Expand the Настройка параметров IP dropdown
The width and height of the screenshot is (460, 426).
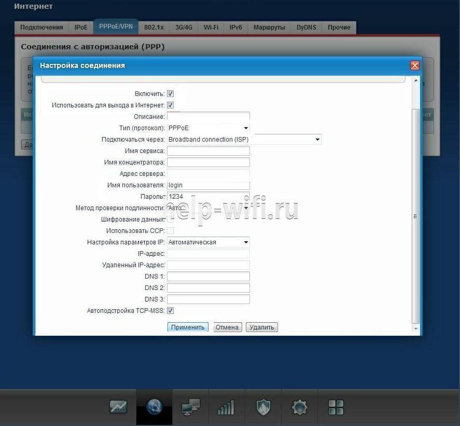(208, 242)
